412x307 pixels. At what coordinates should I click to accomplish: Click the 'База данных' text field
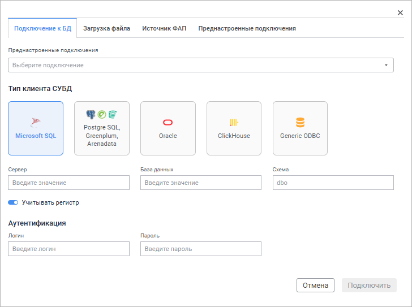pyautogui.click(x=200, y=183)
